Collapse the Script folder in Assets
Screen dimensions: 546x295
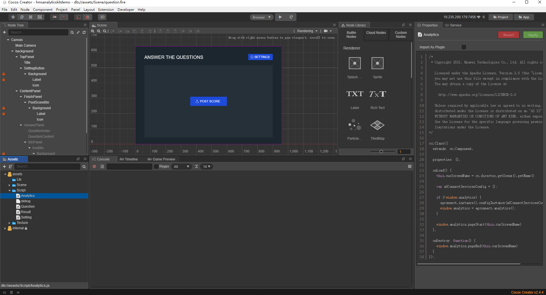pyautogui.click(x=9, y=191)
